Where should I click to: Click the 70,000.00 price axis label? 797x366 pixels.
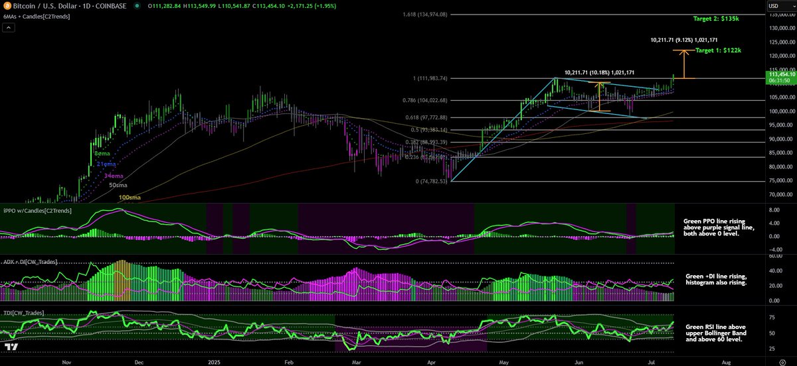click(x=782, y=194)
